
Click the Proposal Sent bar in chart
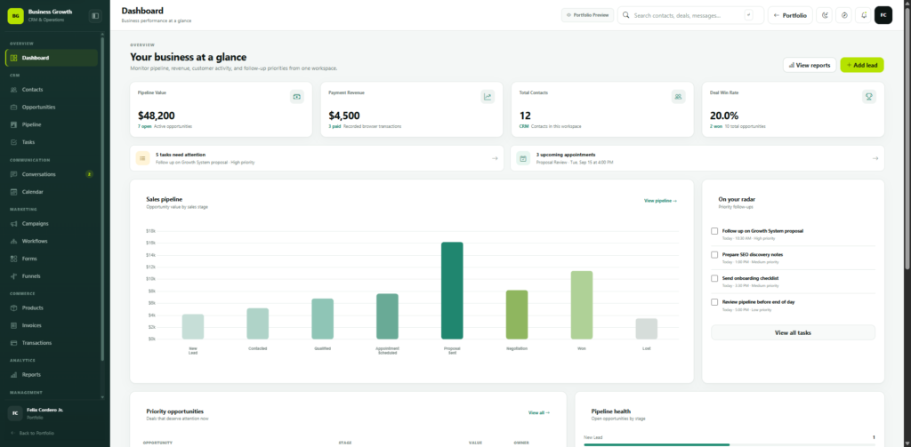click(452, 291)
